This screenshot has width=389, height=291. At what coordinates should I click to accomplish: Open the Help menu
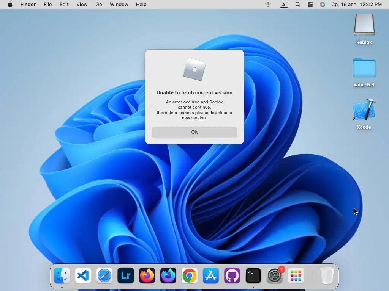click(141, 5)
